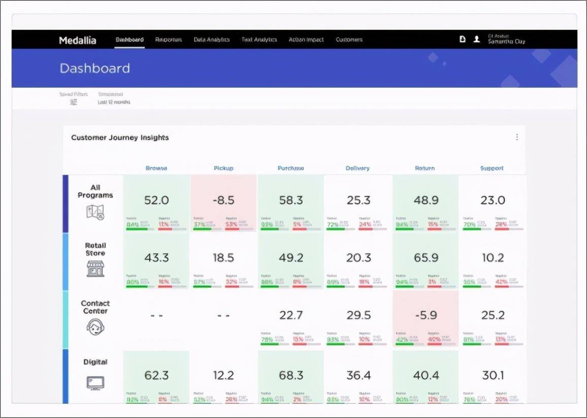
Task: Click the Digital monitor icon
Action: coord(95,383)
